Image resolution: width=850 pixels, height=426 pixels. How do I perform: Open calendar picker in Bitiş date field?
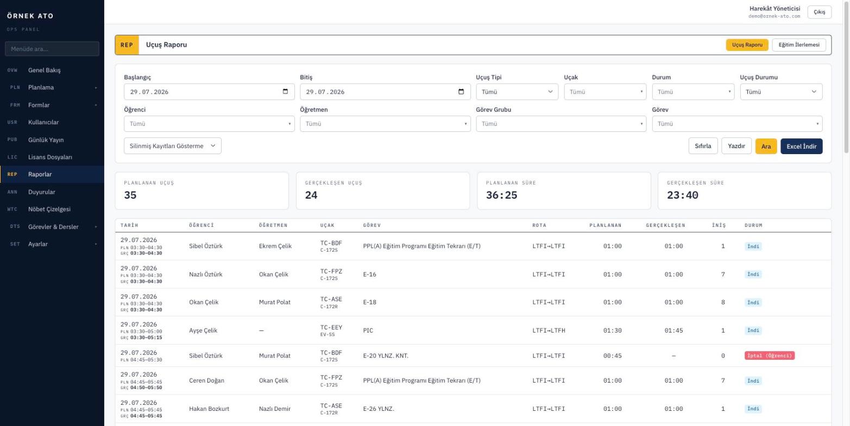click(x=462, y=91)
